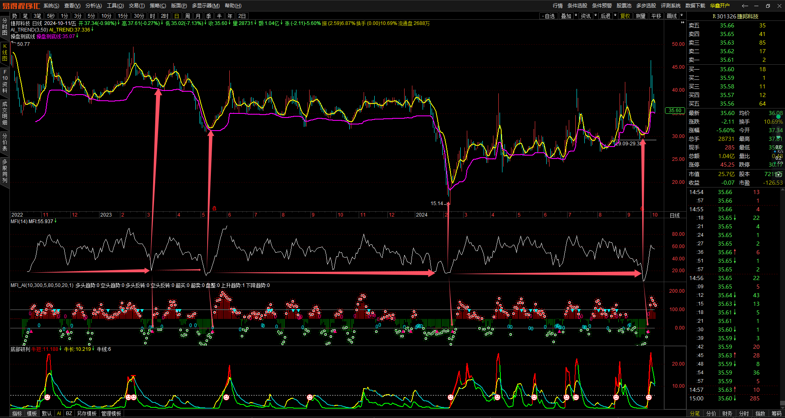Image resolution: width=785 pixels, height=418 pixels.
Task: Open 评测系统
Action: coord(671,6)
